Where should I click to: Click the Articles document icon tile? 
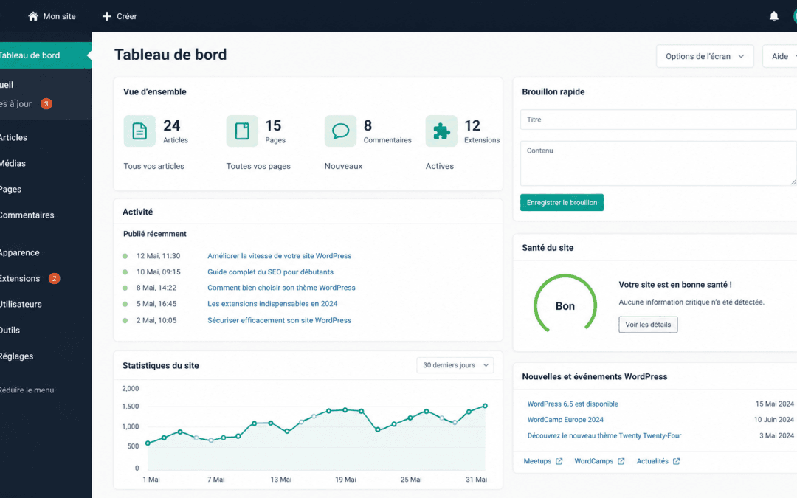139,131
